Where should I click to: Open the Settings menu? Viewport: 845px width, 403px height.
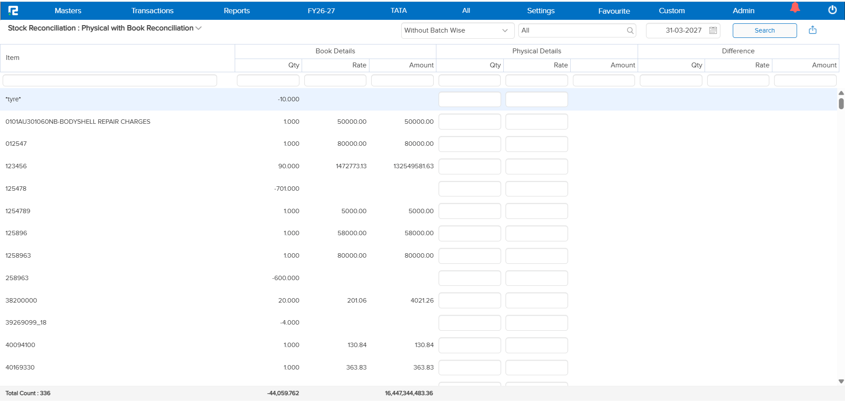541,11
